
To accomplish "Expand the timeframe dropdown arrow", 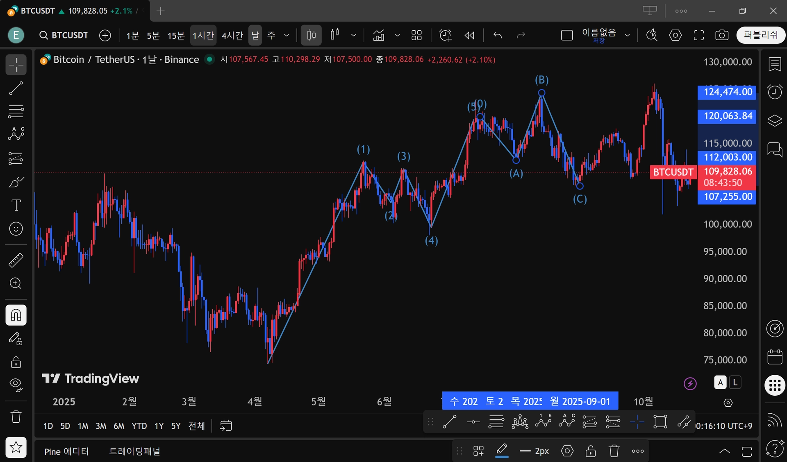I will tap(287, 36).
